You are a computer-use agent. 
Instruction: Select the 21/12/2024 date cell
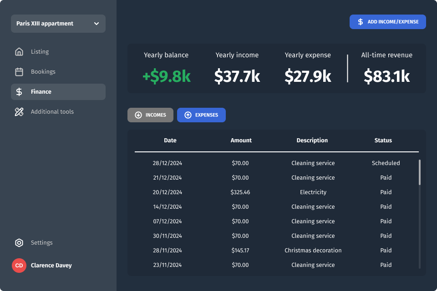(x=167, y=178)
